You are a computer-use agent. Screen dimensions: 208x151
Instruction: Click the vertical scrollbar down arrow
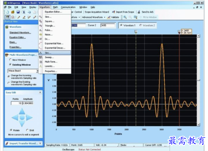pos(199,125)
